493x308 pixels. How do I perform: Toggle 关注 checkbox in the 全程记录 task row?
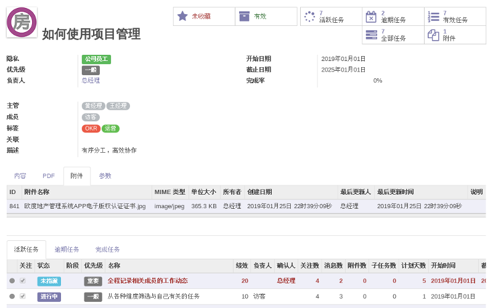click(23, 281)
